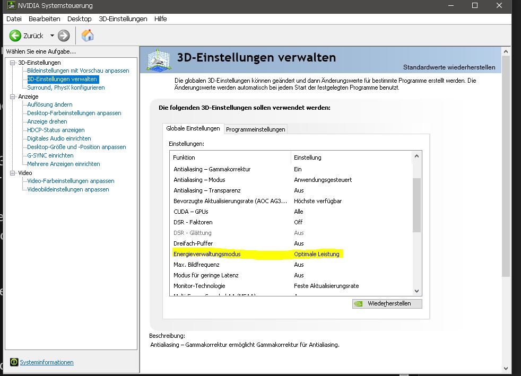Open the home page house icon

point(88,35)
